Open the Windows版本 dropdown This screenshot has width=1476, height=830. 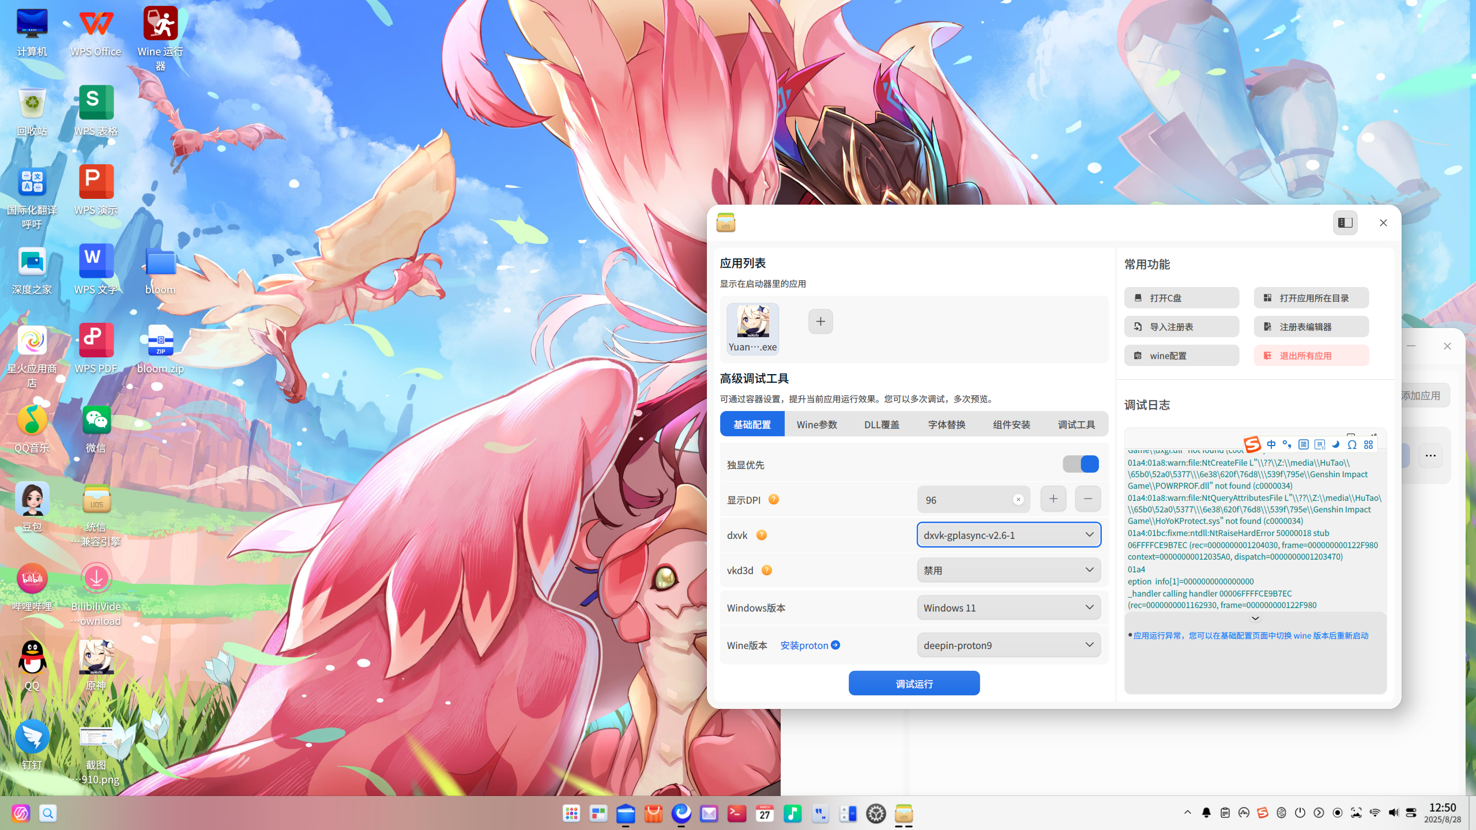click(x=1008, y=608)
